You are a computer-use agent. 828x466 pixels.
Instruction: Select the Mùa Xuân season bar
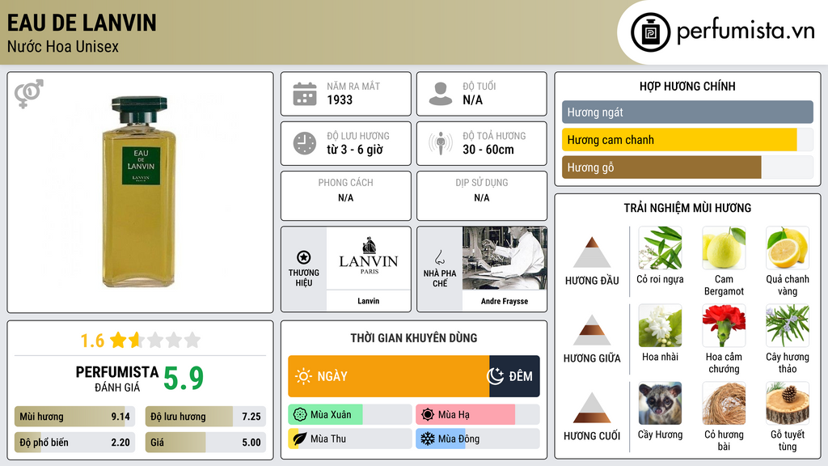[x=349, y=415]
